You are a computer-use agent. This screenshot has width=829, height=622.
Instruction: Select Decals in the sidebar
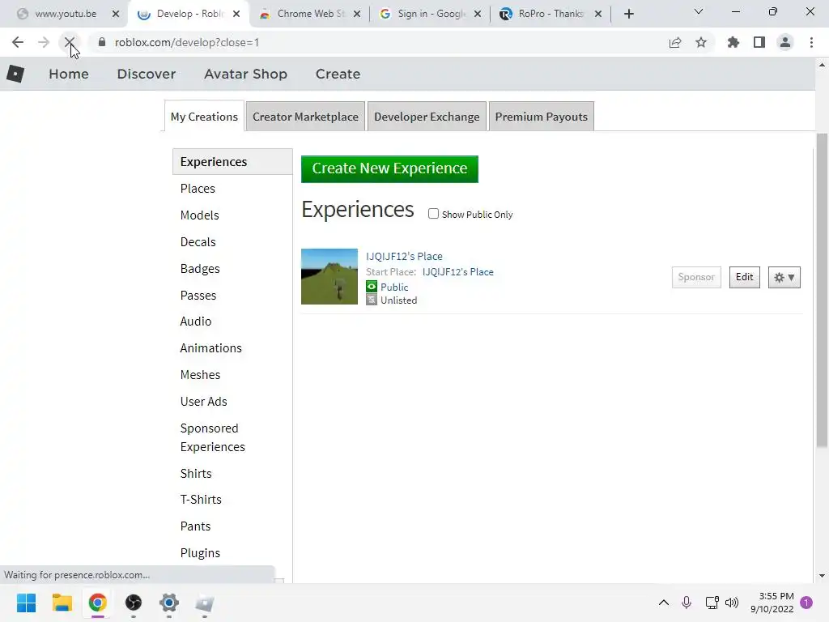198,241
